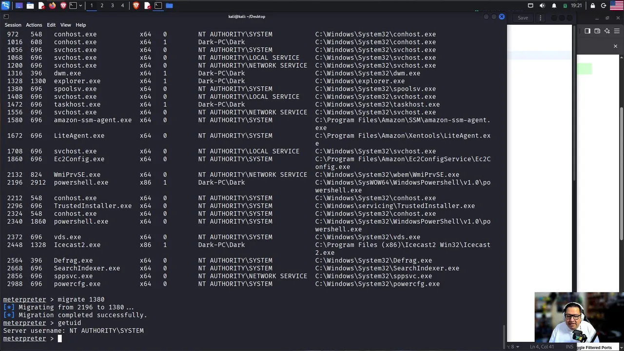
Task: Launch Firefox from the panel
Action: [53, 6]
